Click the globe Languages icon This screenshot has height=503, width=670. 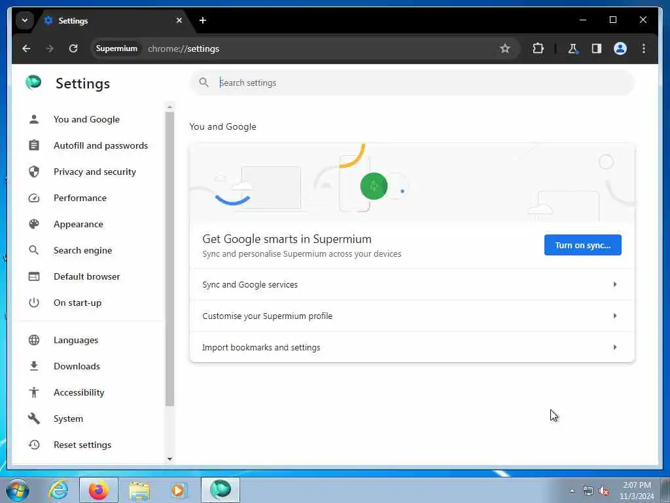[34, 340]
